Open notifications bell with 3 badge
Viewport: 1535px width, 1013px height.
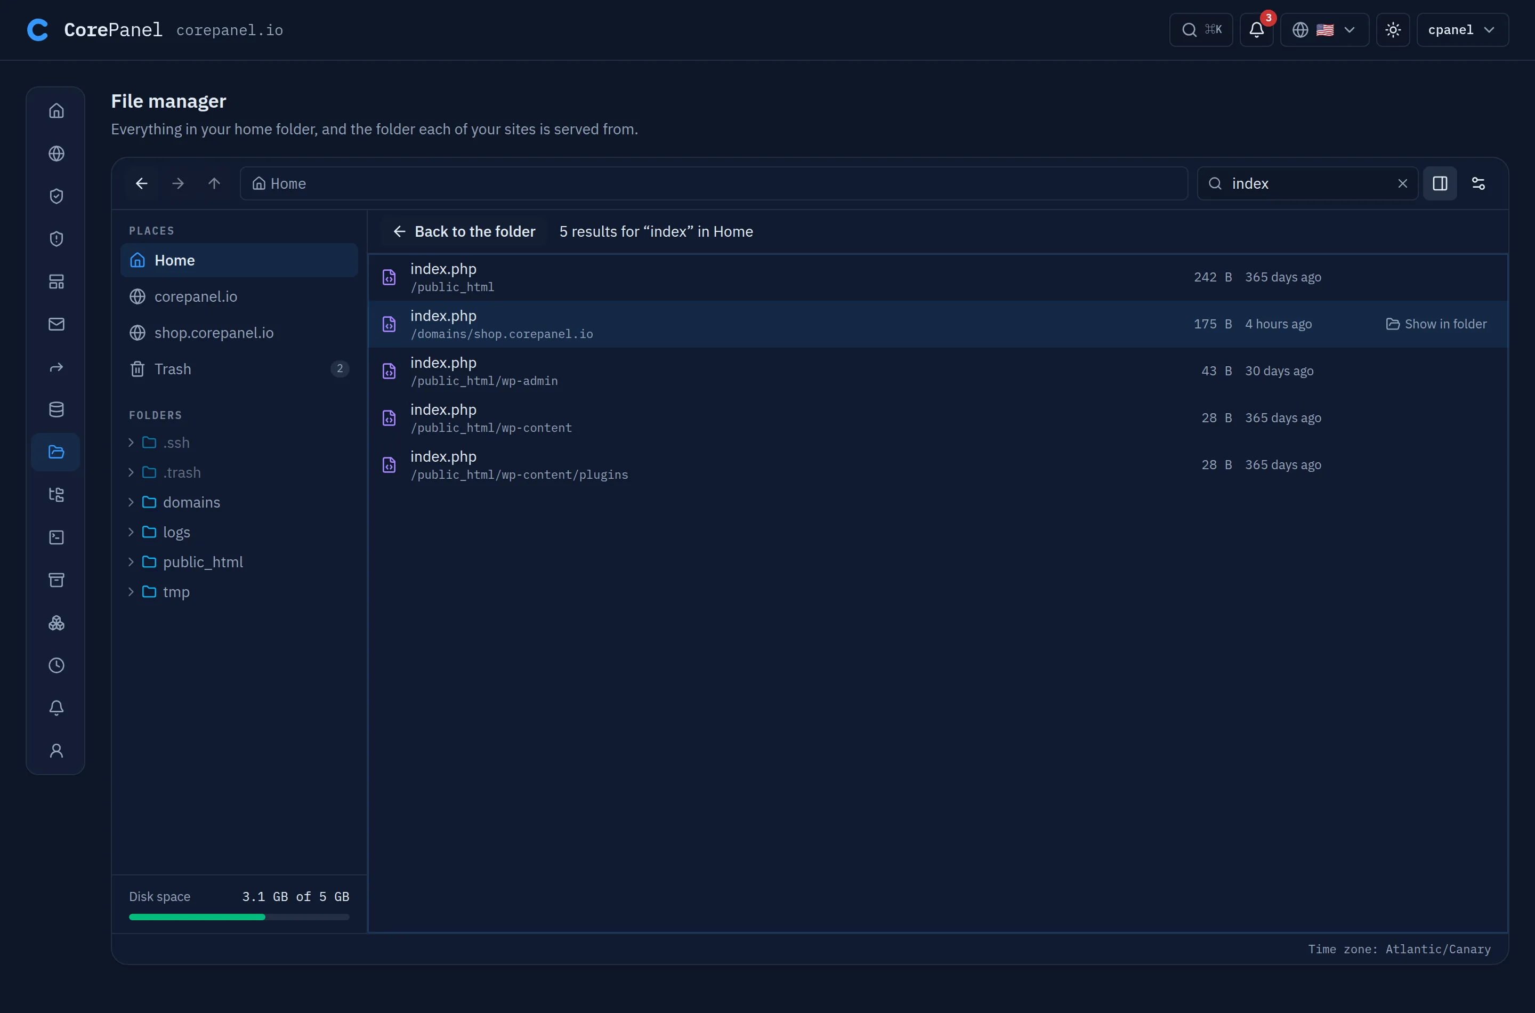point(1256,30)
